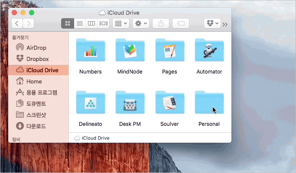Click the MindNode folder name label
The height and width of the screenshot is (173, 296).
(x=130, y=72)
